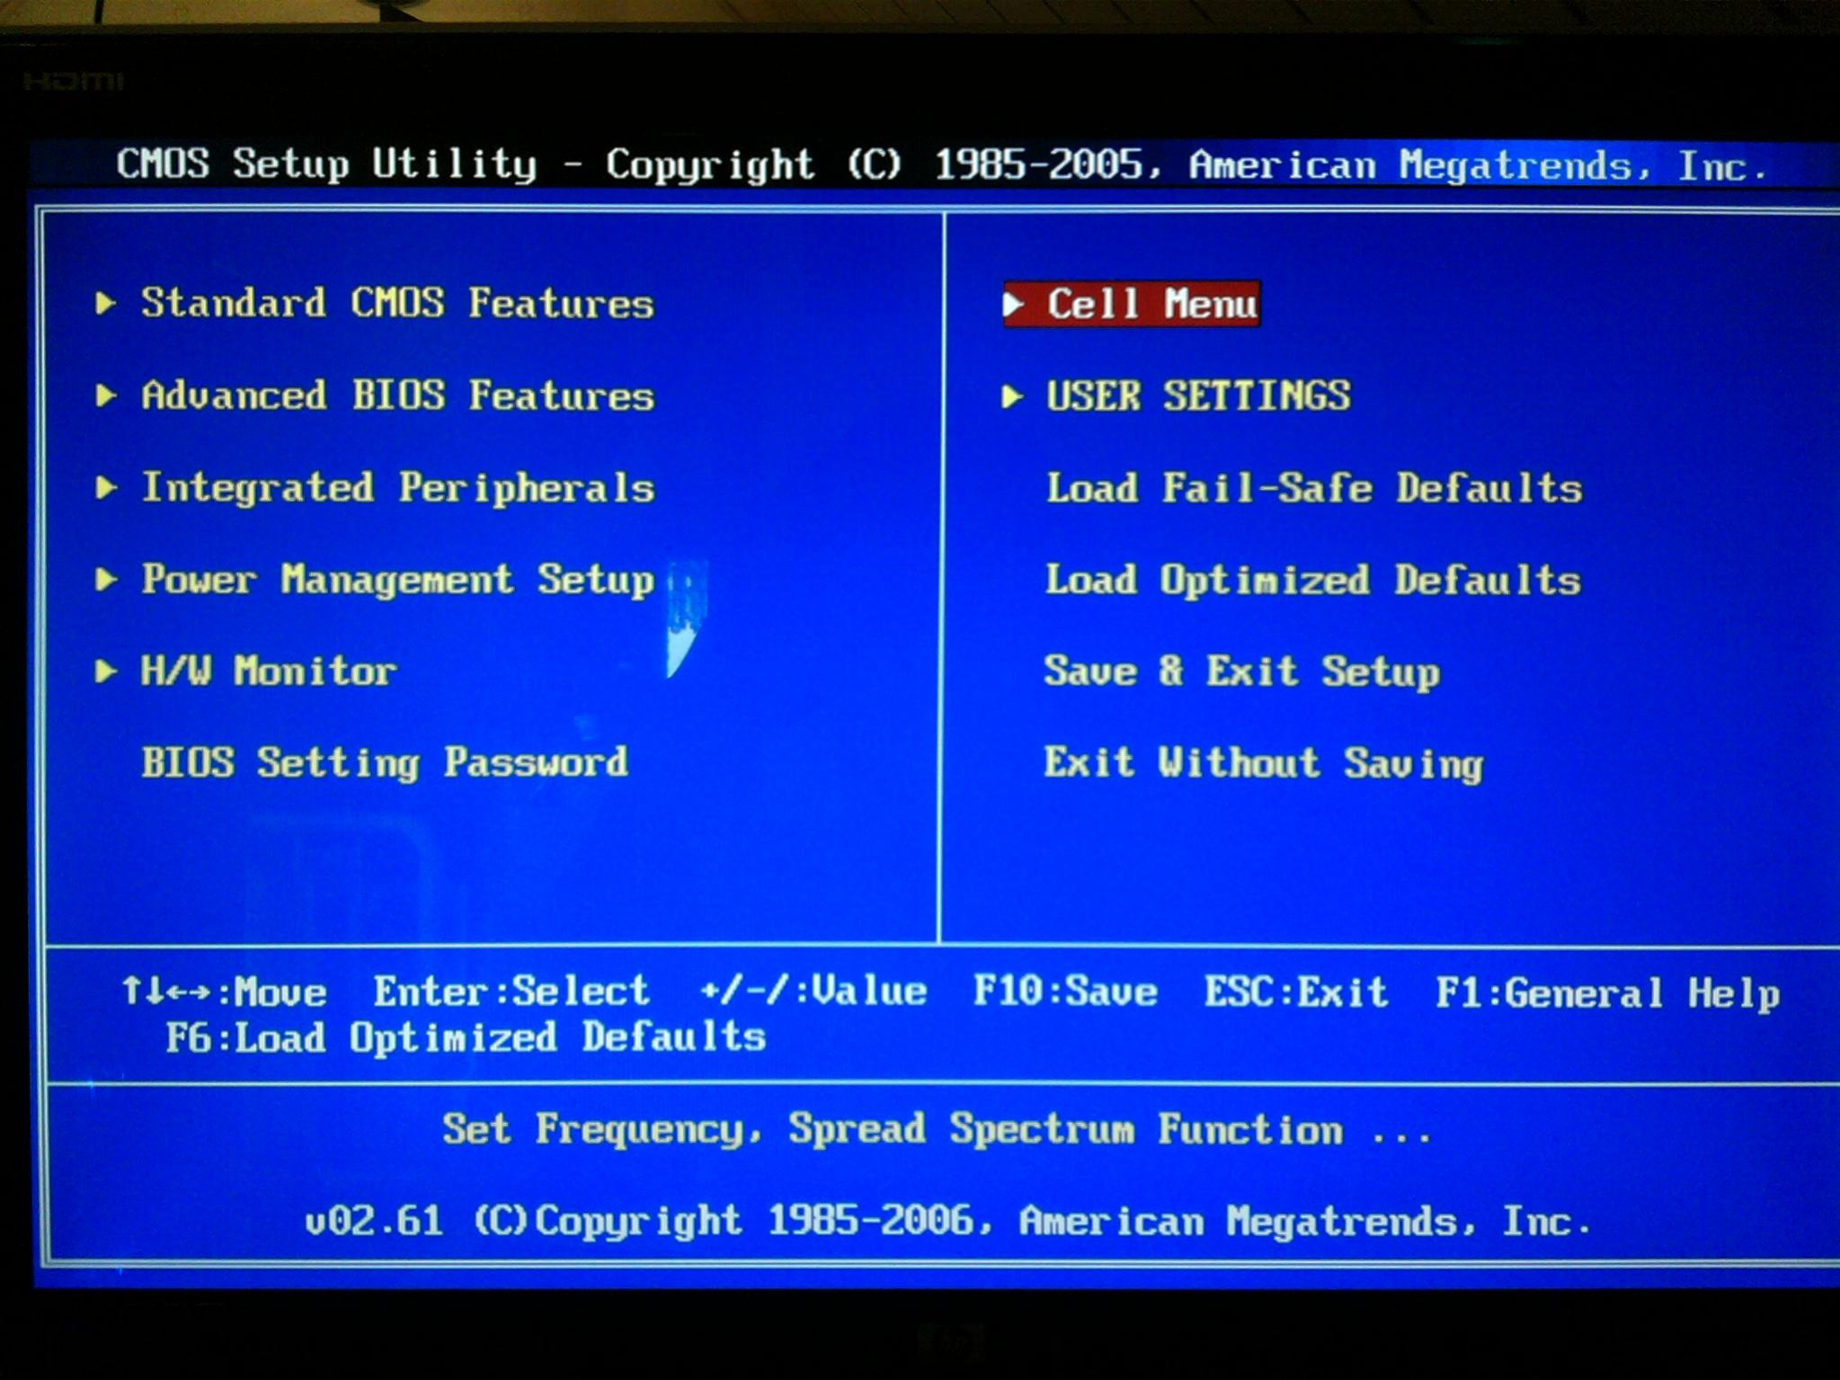1840x1380 pixels.
Task: Select Advanced BIOS Features entry
Action: pos(397,396)
